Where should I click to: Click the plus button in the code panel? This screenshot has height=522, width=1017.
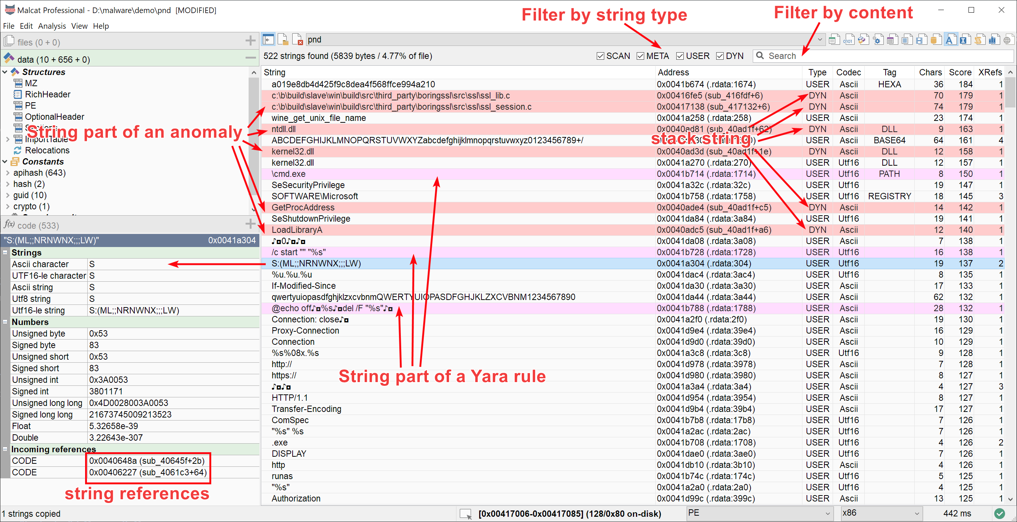click(250, 224)
